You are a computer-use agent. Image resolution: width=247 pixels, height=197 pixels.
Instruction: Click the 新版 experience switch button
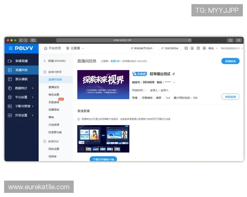click(x=142, y=48)
